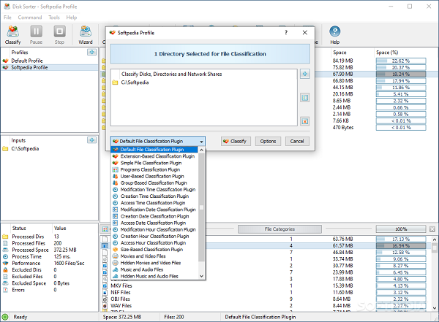Open the Help menu
Image resolution: width=439 pixels, height=322 pixels.
(72, 18)
